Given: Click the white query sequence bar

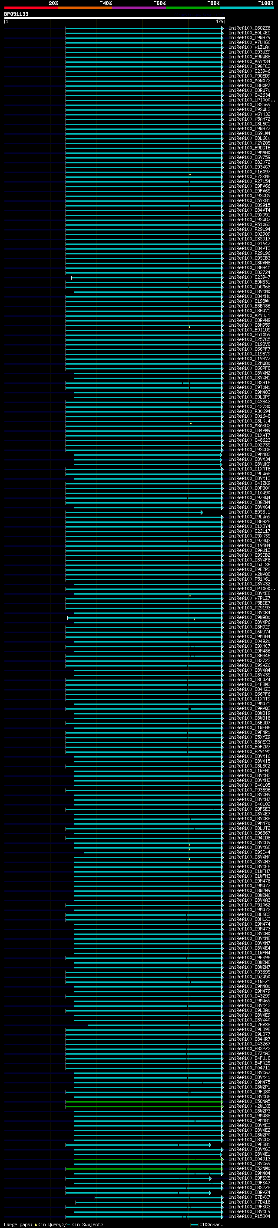Looking at the screenshot, I should [x=115, y=17].
